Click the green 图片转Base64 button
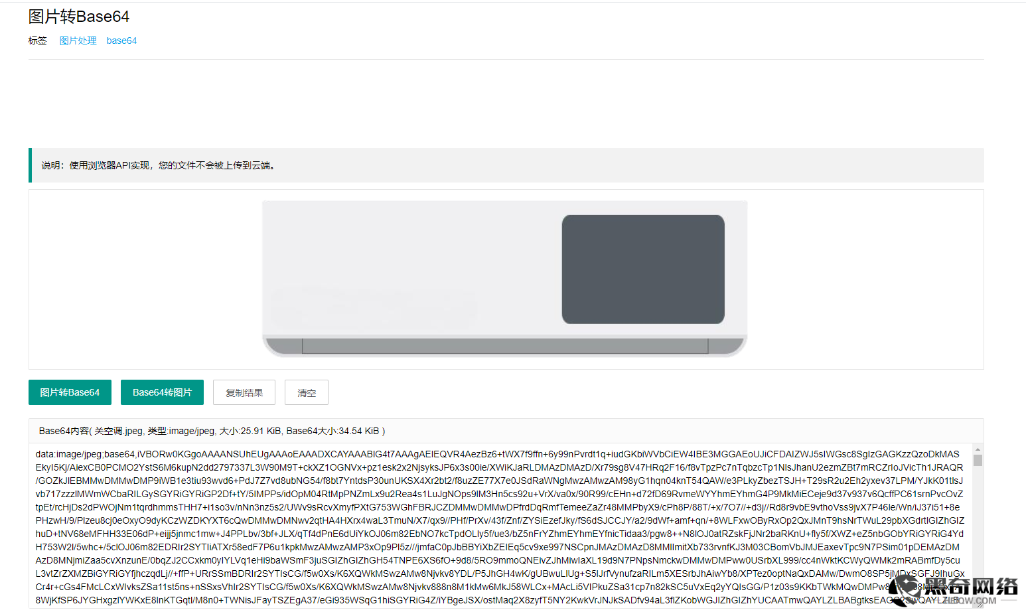 click(70, 392)
